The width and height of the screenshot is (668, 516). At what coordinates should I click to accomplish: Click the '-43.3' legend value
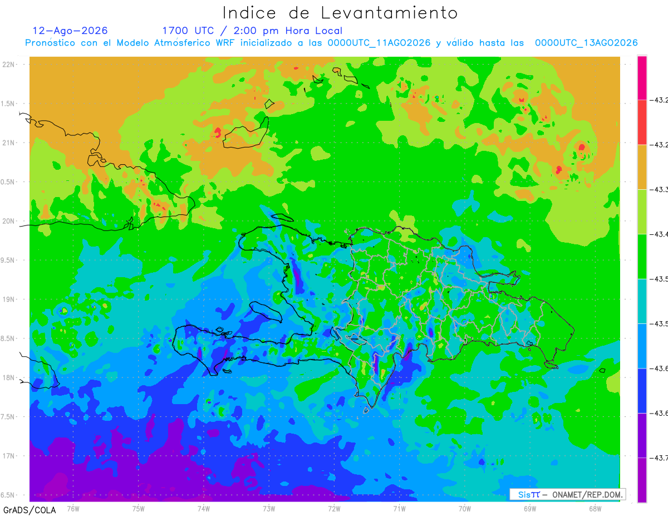point(659,190)
